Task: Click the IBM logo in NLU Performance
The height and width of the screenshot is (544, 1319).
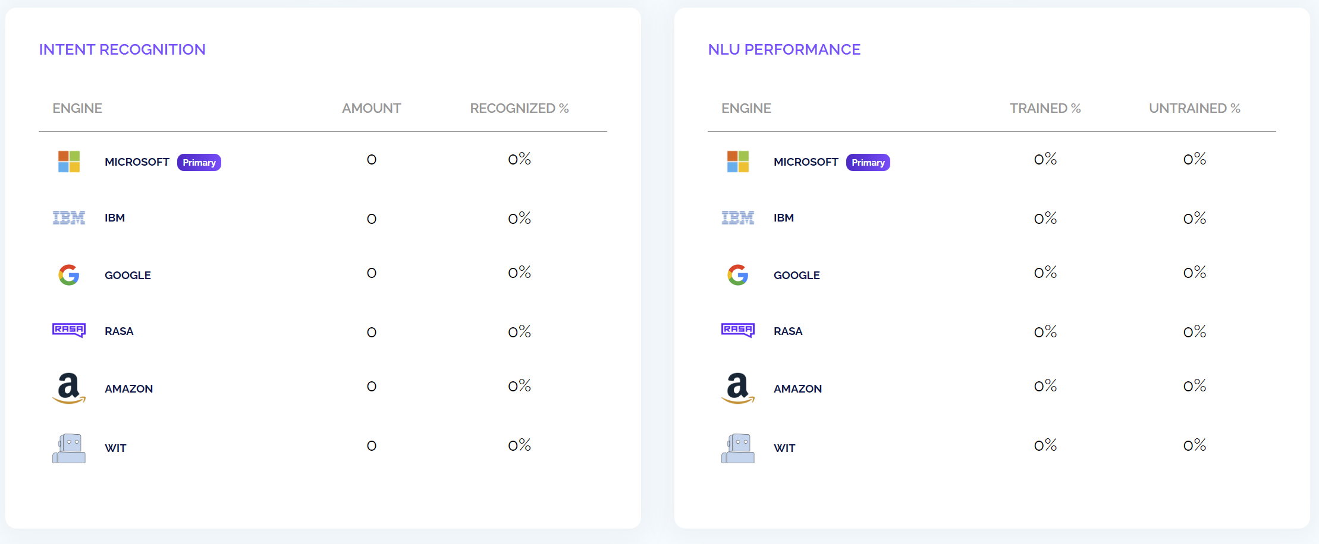Action: coord(738,218)
